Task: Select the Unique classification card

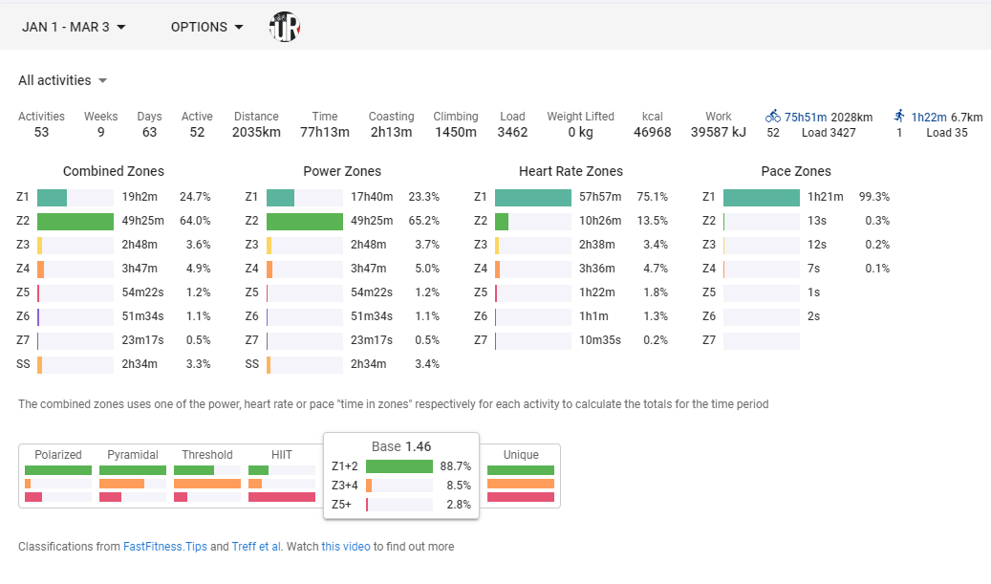Action: 521,475
